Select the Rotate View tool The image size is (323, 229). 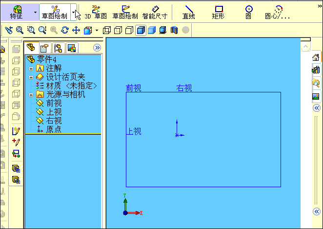tap(65, 30)
